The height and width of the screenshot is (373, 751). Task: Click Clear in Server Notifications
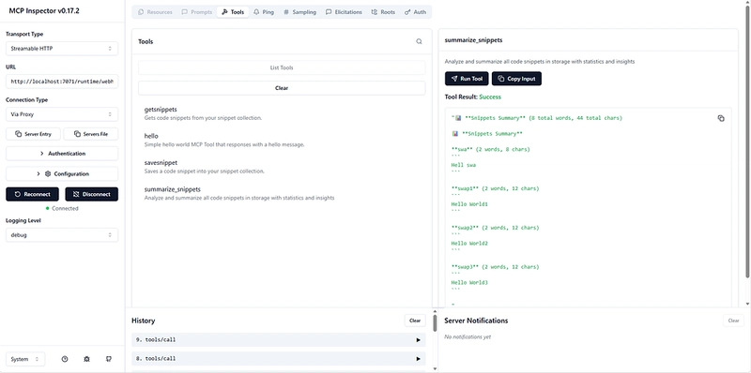pos(733,321)
